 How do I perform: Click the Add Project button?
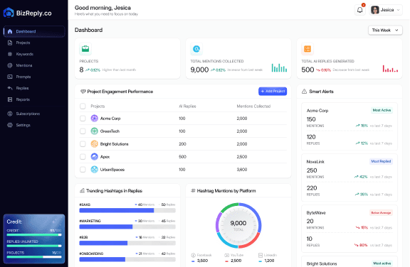(273, 92)
